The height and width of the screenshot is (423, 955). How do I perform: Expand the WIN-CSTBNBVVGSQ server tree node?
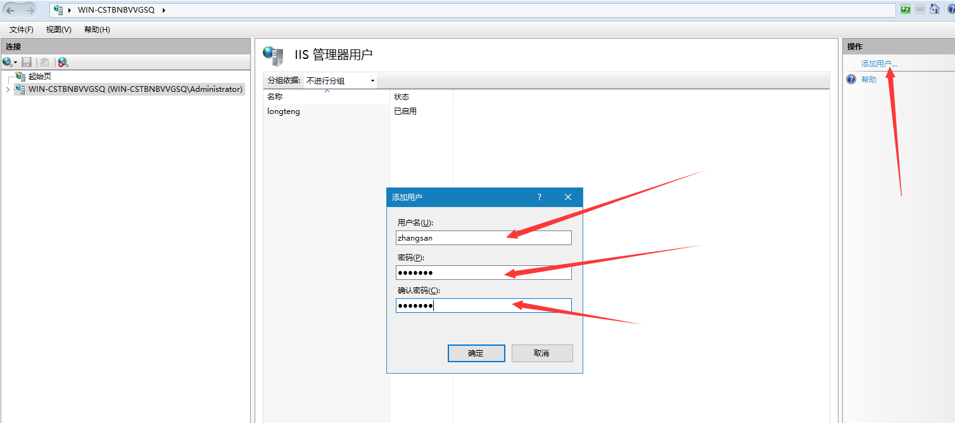click(8, 89)
